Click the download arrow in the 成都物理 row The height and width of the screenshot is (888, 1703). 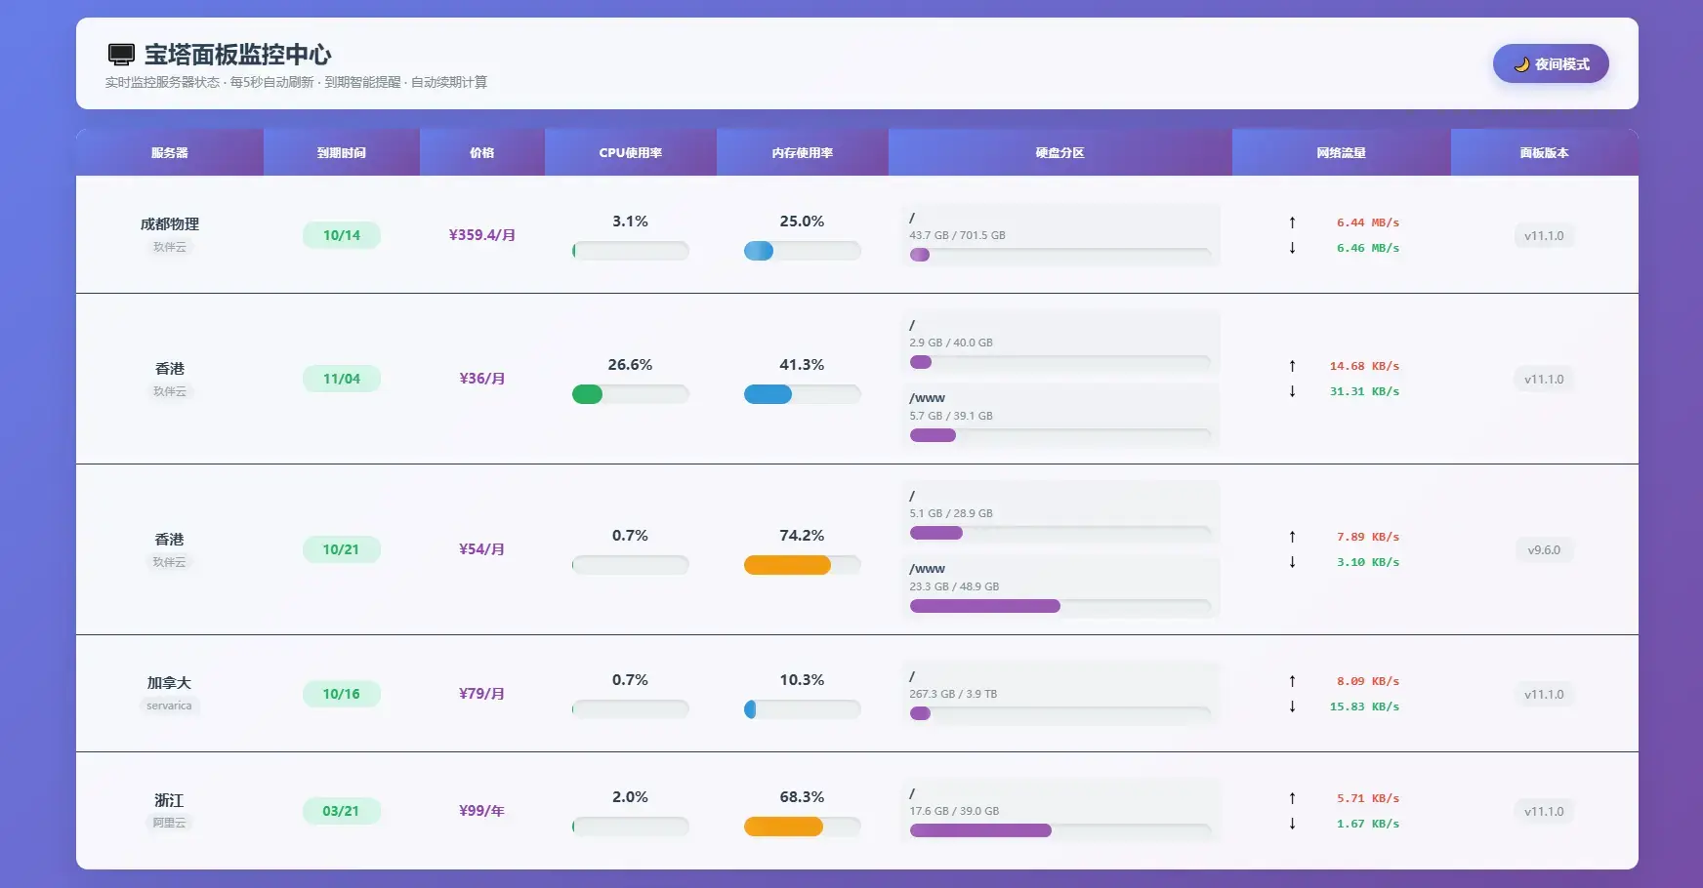[1292, 248]
